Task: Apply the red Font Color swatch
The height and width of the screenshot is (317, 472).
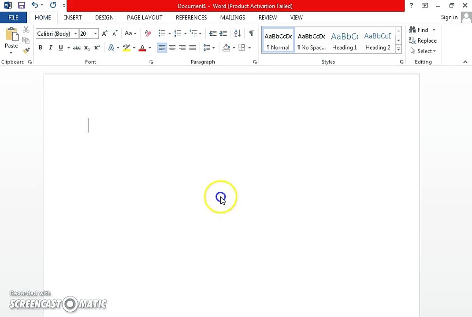Action: pos(142,48)
